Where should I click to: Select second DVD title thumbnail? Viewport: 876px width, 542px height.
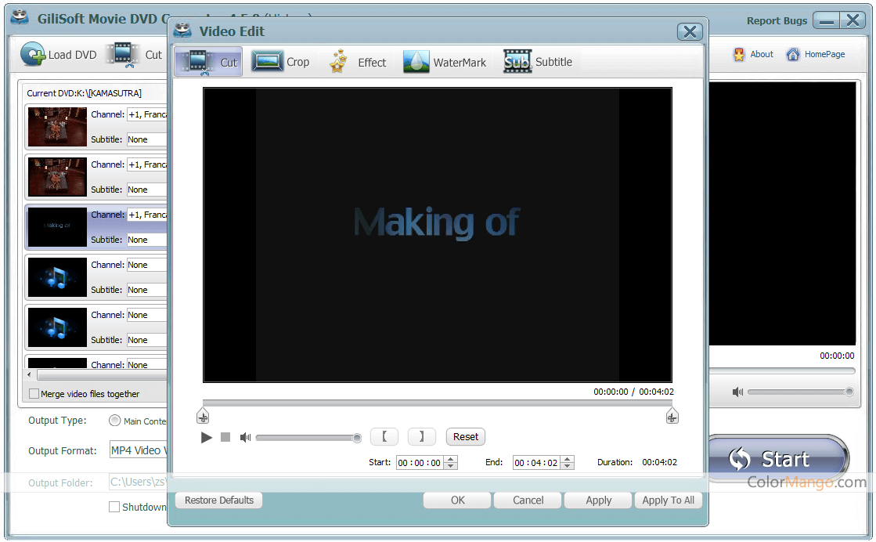pyautogui.click(x=58, y=177)
